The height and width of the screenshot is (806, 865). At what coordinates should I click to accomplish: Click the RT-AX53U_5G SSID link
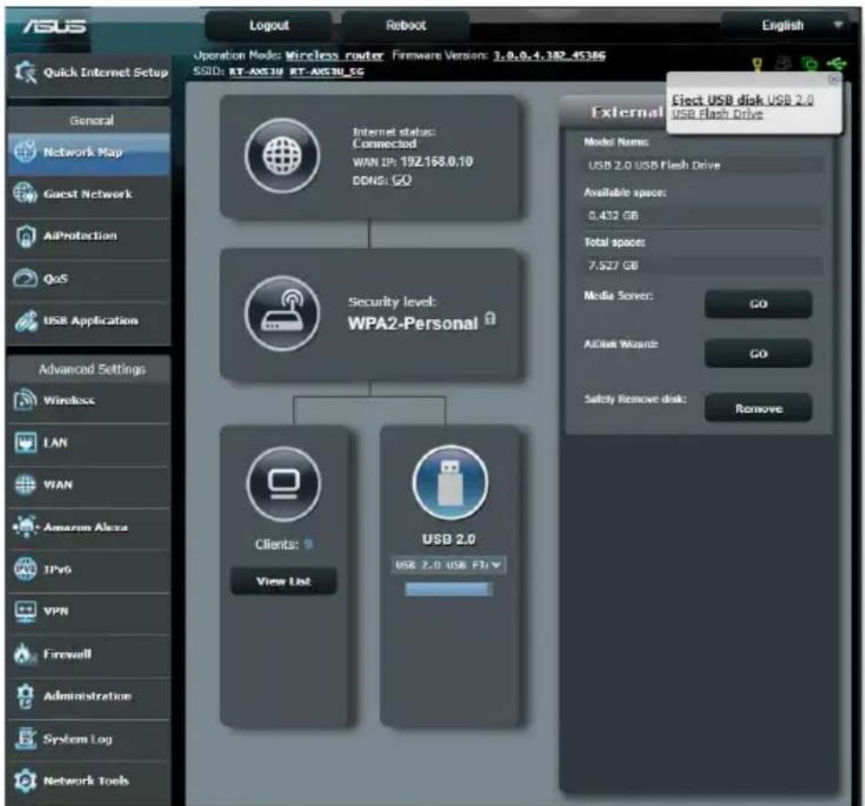tap(327, 72)
